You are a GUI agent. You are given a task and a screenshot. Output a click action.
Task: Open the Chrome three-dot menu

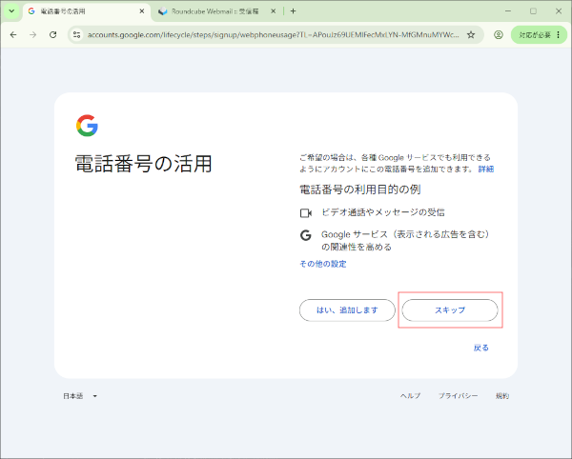coord(558,35)
